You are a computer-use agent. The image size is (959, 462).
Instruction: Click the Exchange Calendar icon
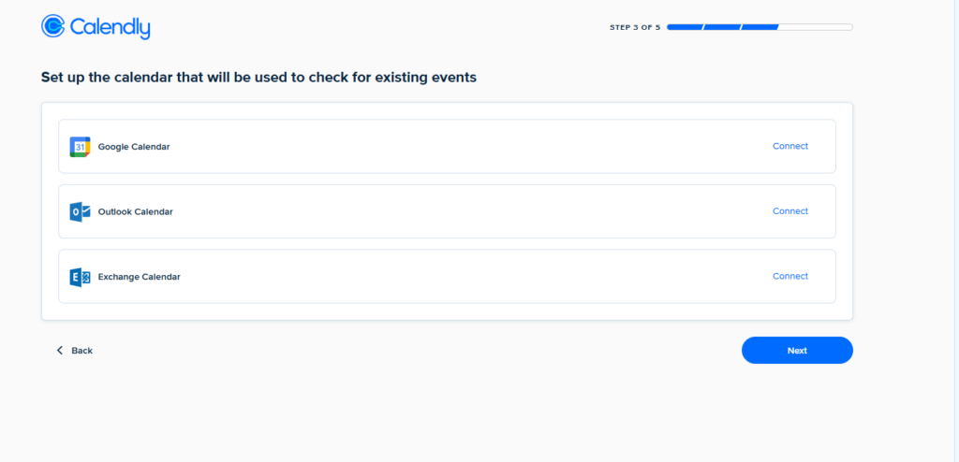[80, 277]
